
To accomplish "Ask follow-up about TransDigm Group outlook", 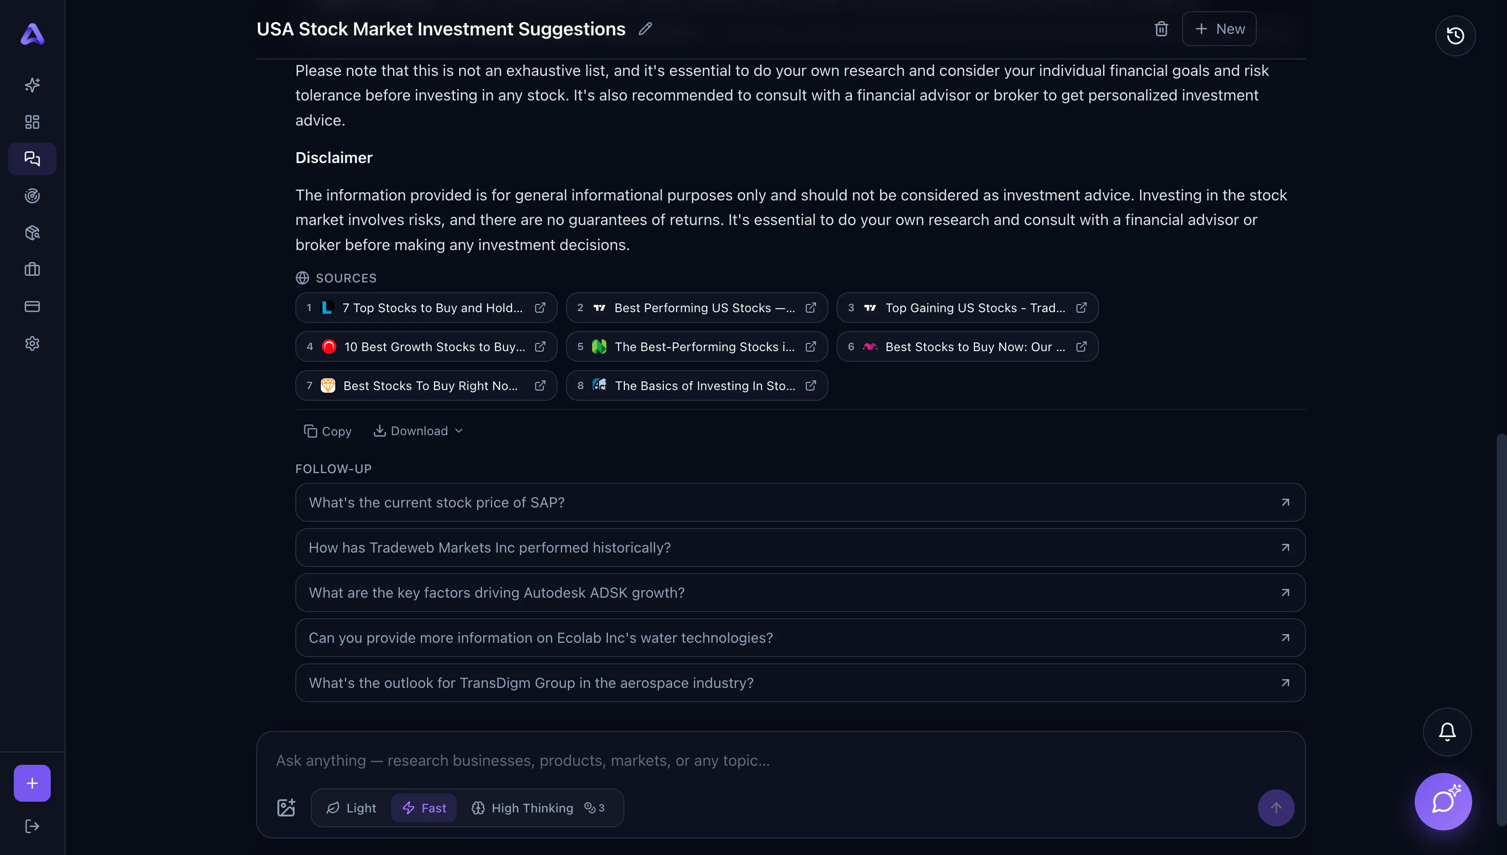I will (800, 683).
